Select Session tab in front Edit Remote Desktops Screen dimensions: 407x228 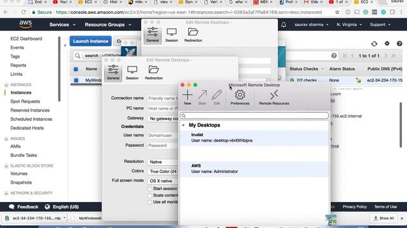[x=132, y=72]
